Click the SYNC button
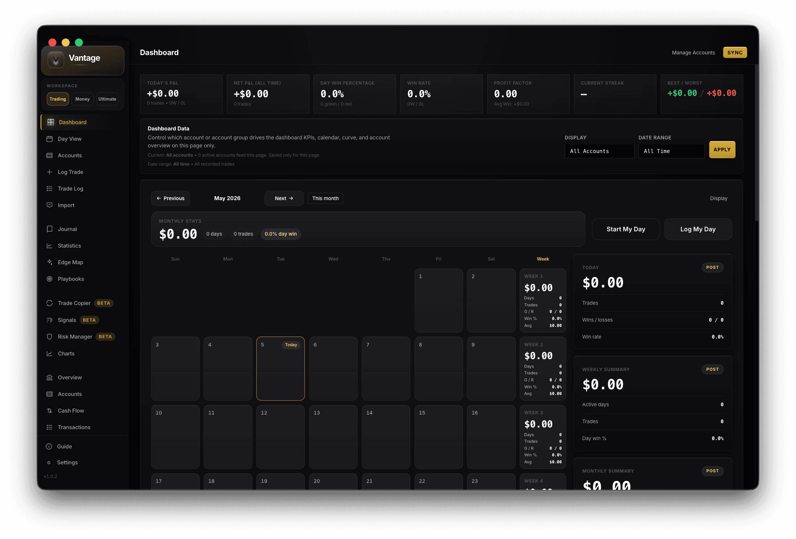This screenshot has height=539, width=796. pyautogui.click(x=734, y=53)
